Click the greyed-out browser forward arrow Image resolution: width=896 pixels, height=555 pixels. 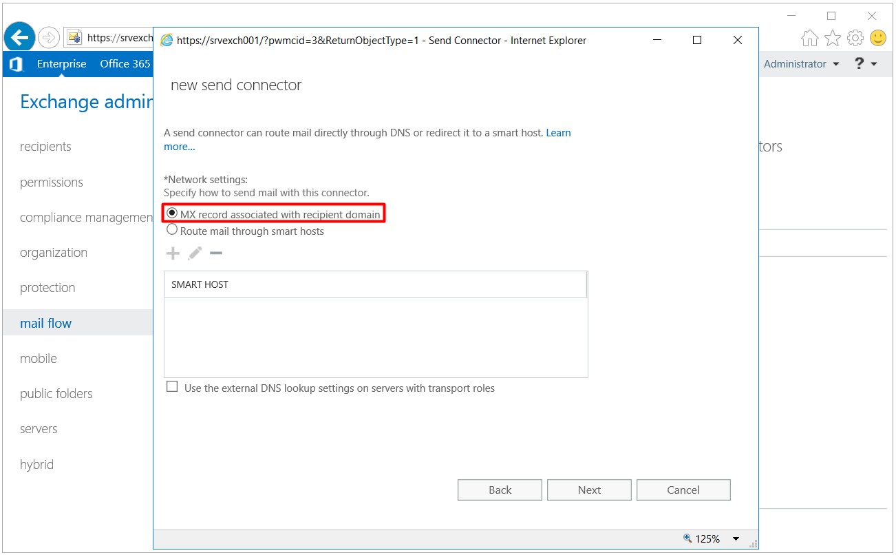pyautogui.click(x=48, y=38)
